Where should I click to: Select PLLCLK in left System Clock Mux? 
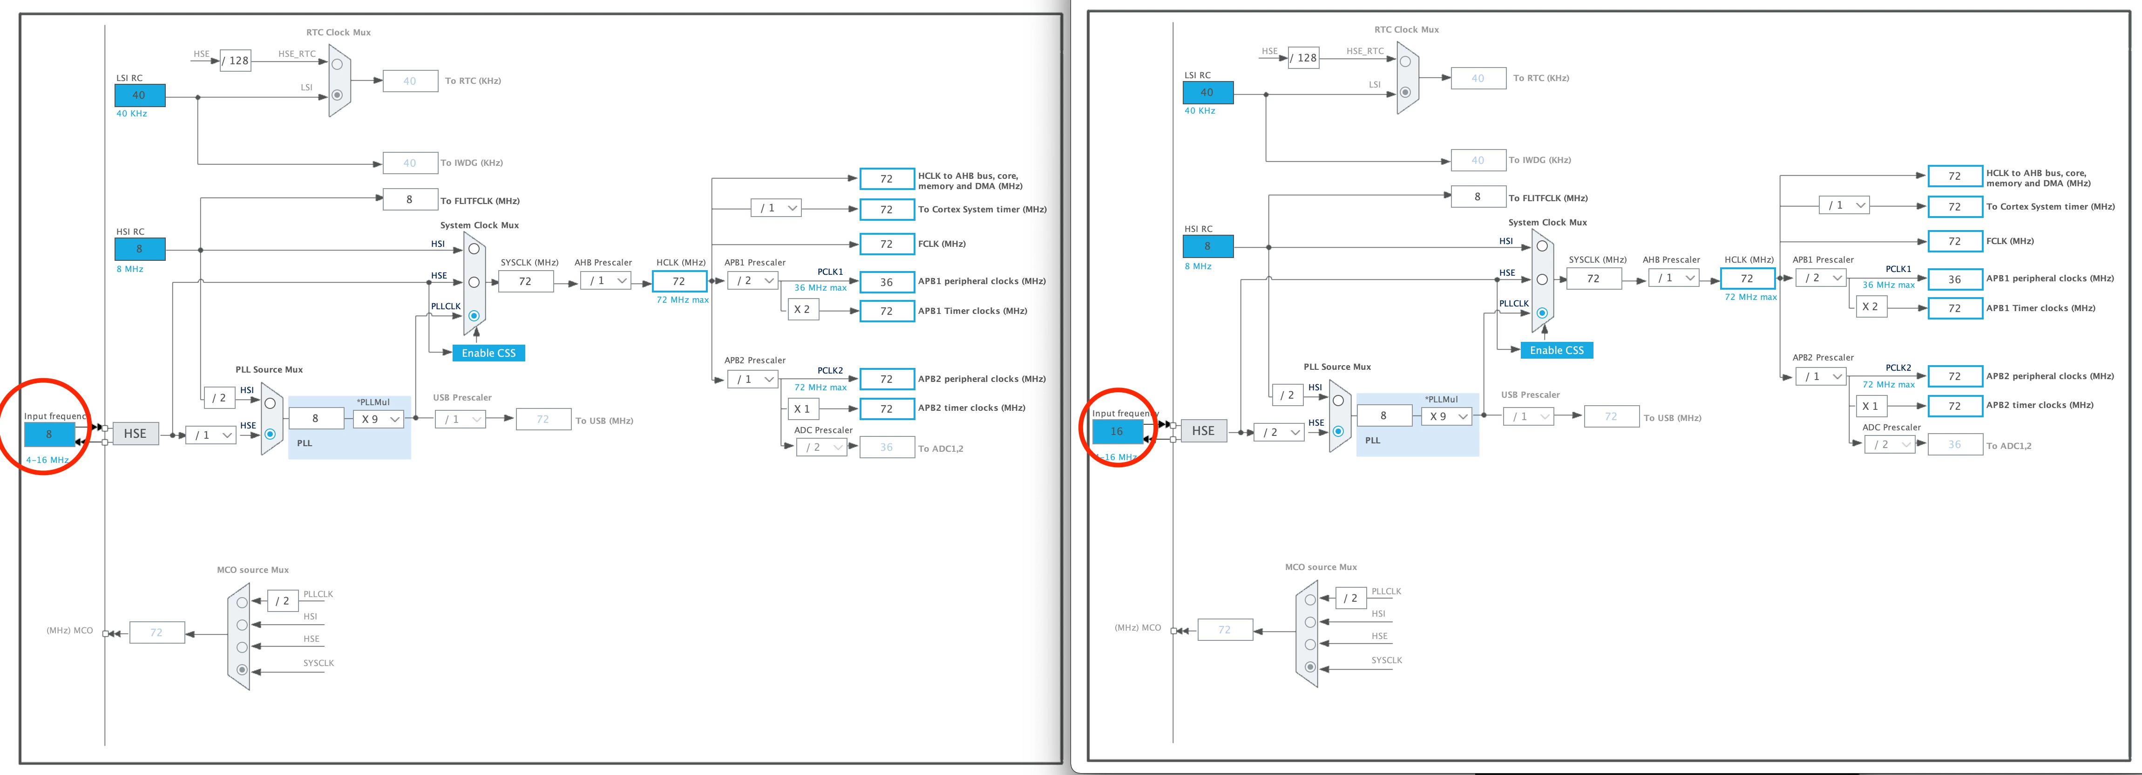click(474, 315)
